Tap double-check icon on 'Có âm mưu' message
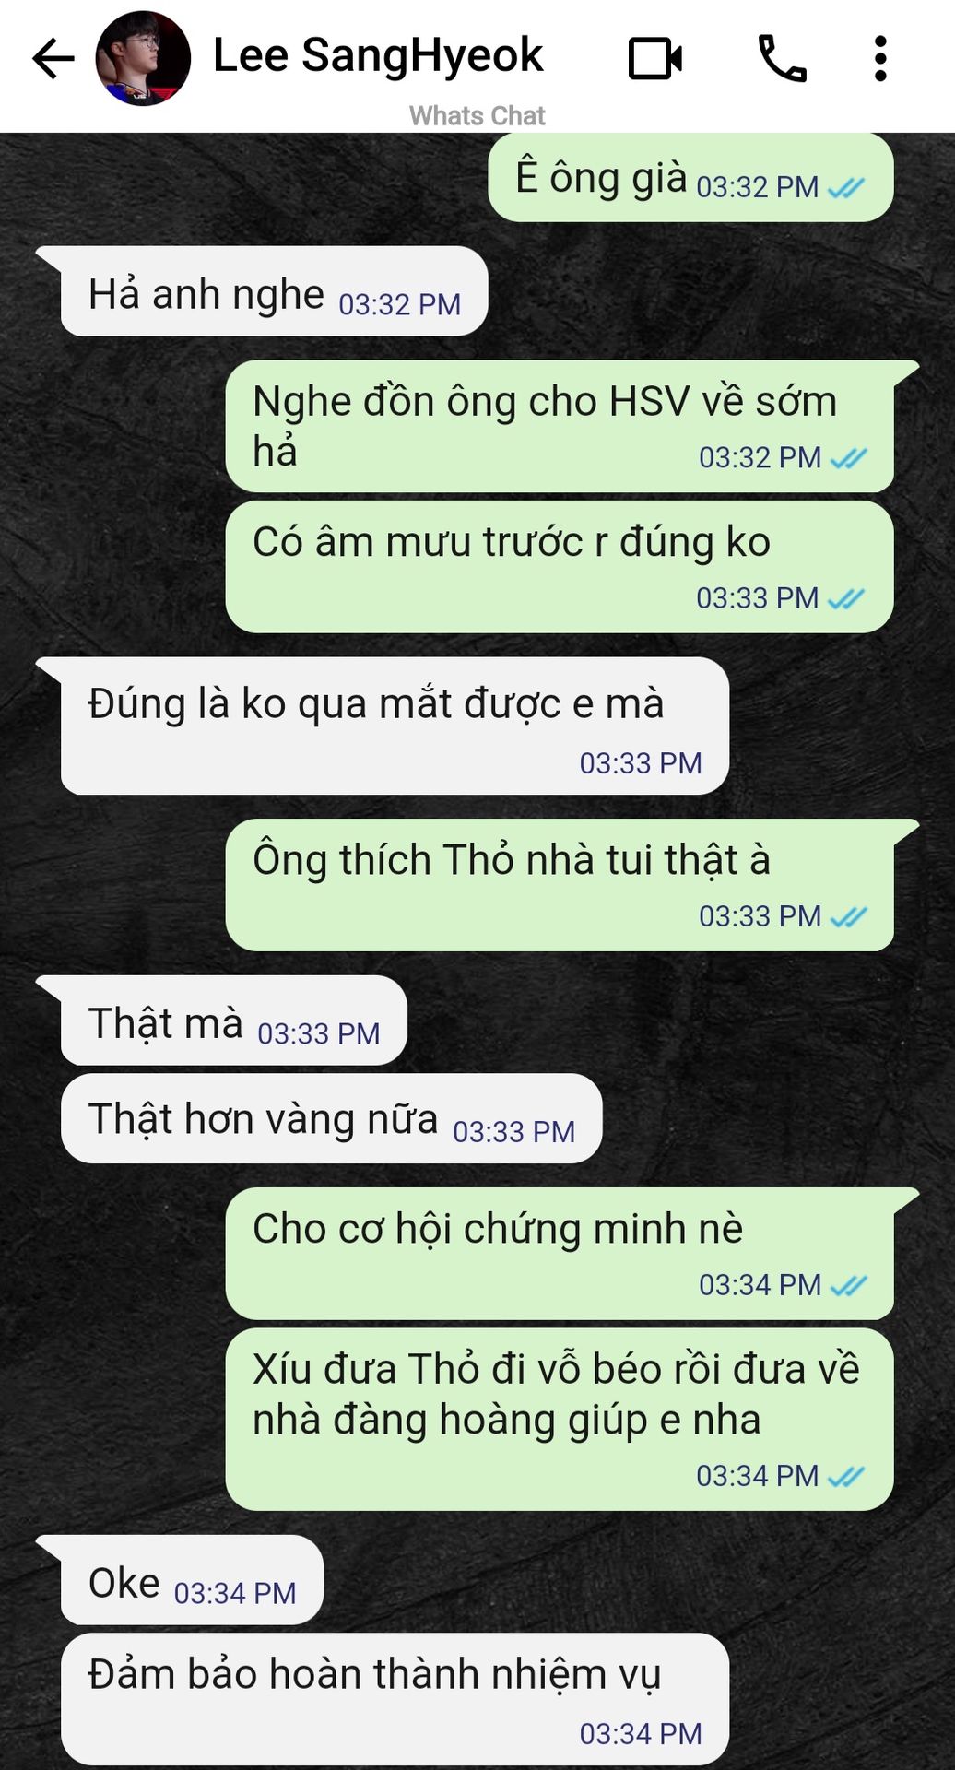 pos(845,599)
